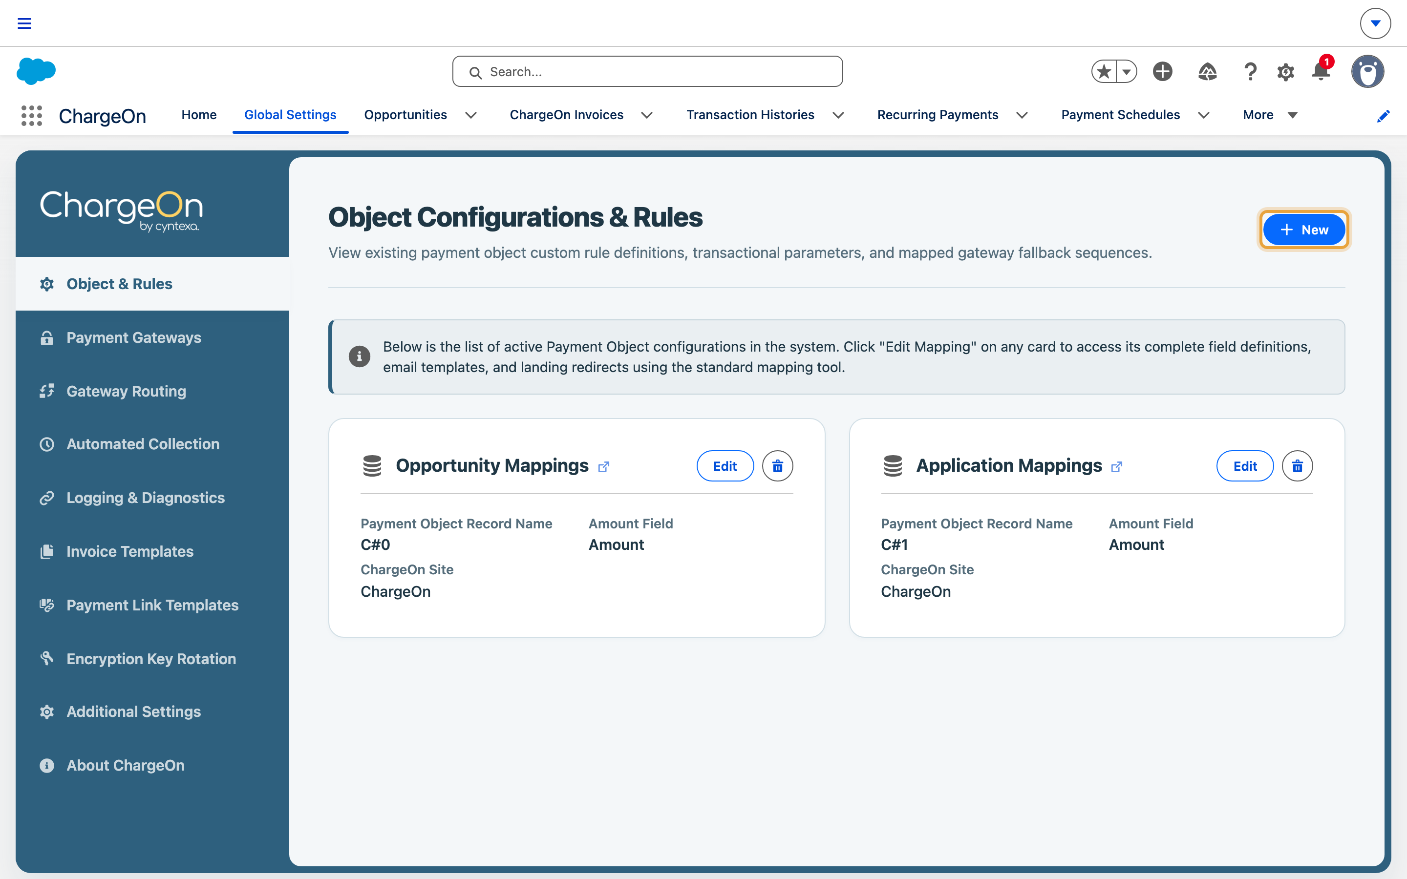The height and width of the screenshot is (879, 1407).
Task: Click the Salesforce cloud logo
Action: click(x=36, y=71)
